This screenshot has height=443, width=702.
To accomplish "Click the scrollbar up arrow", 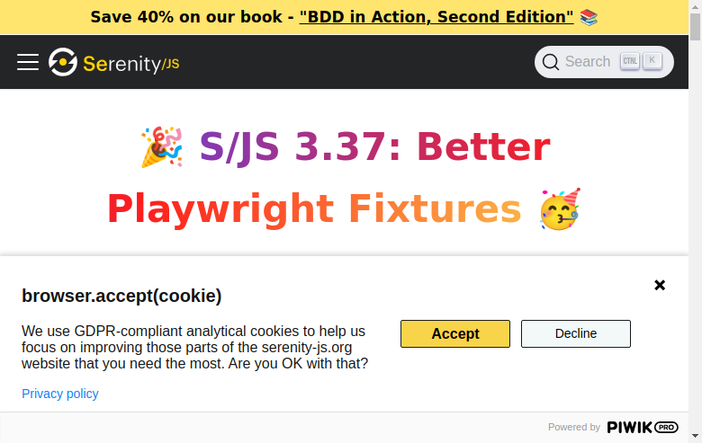I will click(695, 6).
